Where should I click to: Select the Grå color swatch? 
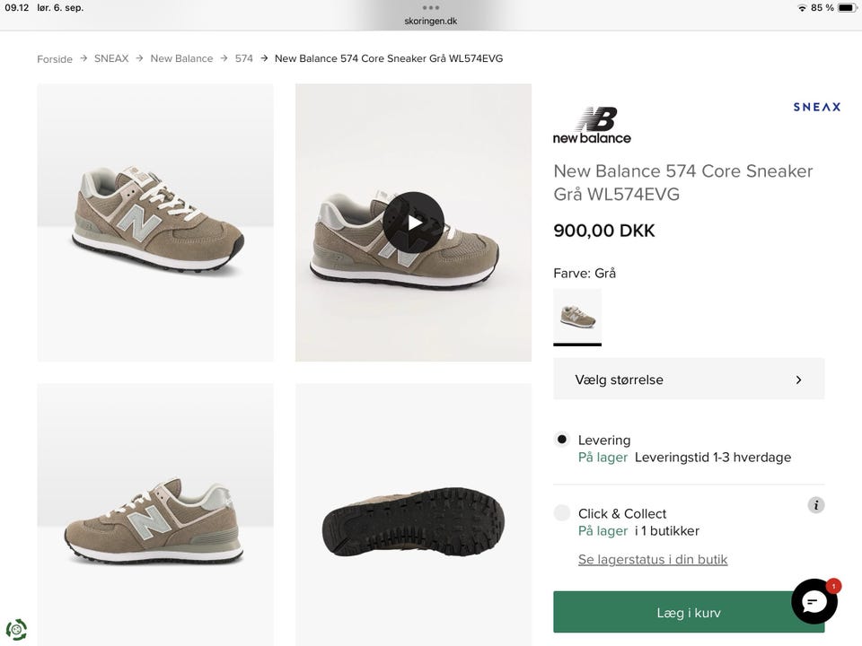coord(577,316)
